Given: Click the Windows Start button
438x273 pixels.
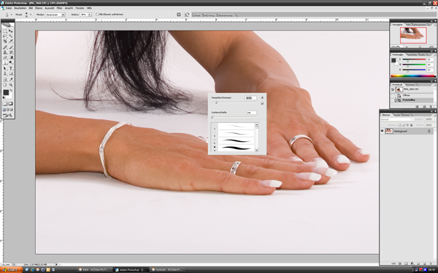Looking at the screenshot, I should 11,269.
